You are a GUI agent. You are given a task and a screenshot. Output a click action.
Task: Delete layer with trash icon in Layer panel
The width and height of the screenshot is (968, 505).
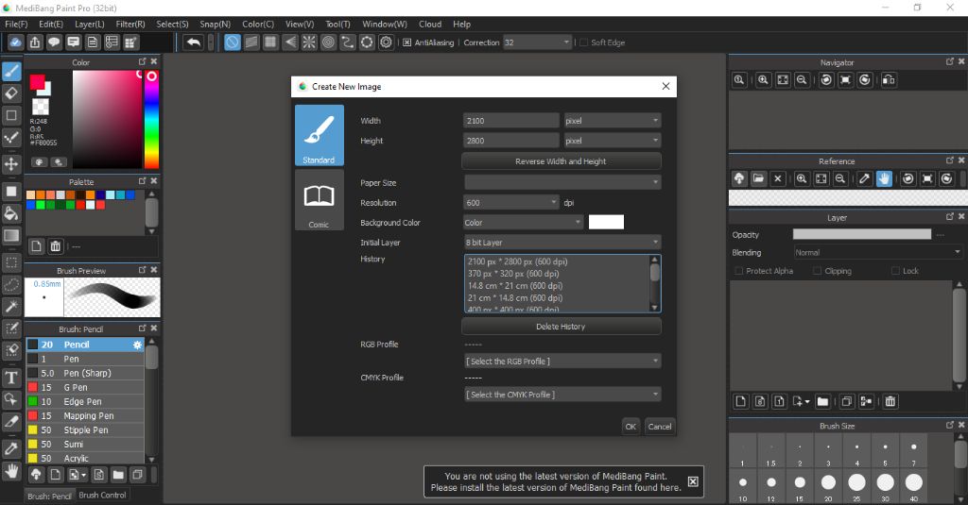point(890,401)
